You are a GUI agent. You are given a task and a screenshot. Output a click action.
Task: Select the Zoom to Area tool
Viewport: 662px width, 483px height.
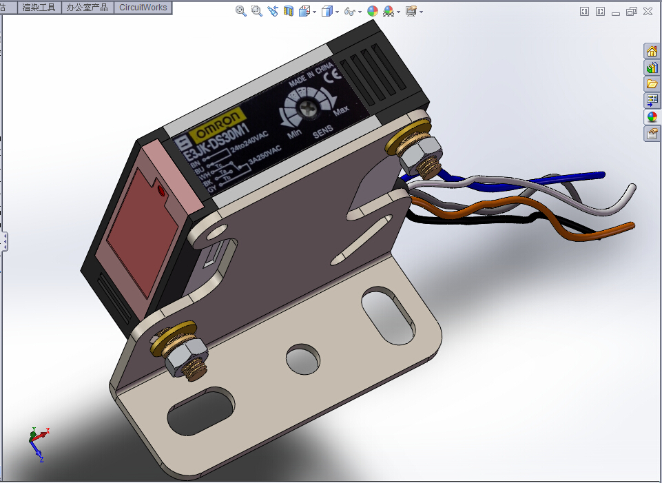tap(257, 11)
